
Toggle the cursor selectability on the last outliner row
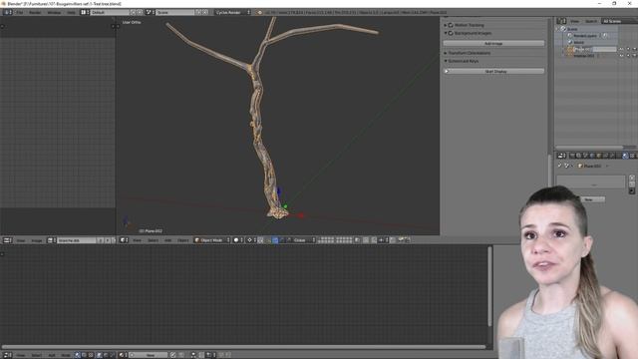click(x=628, y=56)
